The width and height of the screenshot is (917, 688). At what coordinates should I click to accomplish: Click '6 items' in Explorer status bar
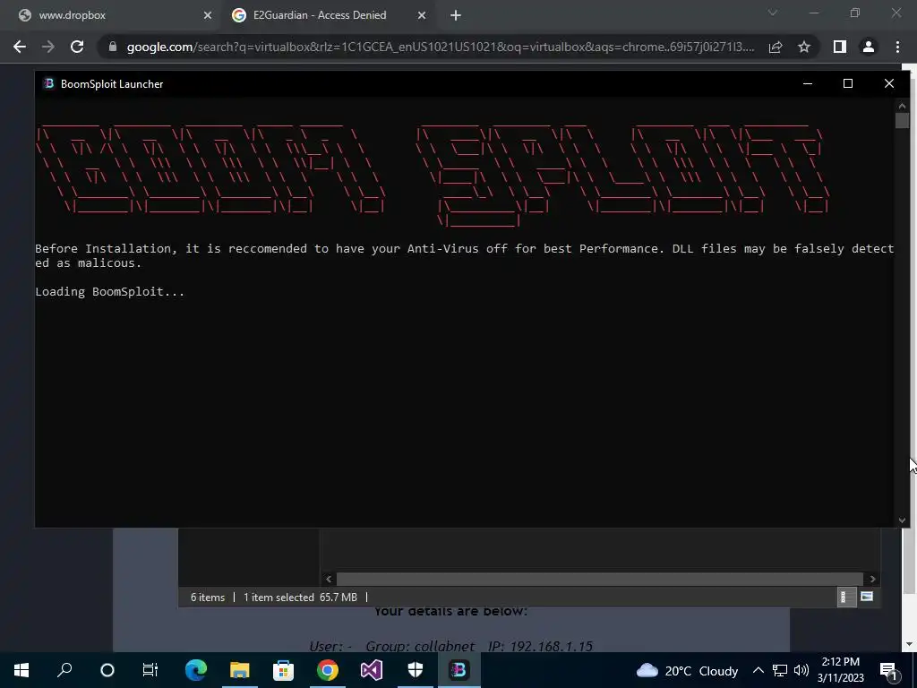pyautogui.click(x=208, y=598)
